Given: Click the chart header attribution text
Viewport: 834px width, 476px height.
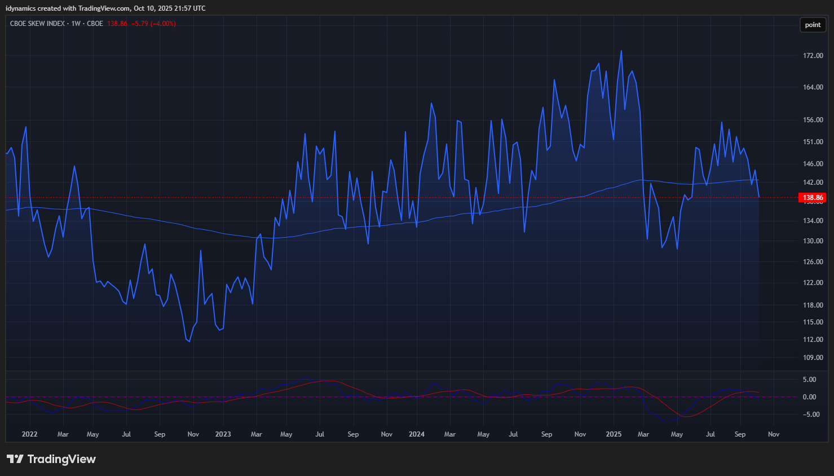Looking at the screenshot, I should [105, 8].
